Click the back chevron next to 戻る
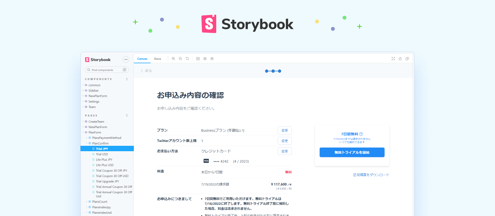The image size is (495, 216). [x=142, y=71]
